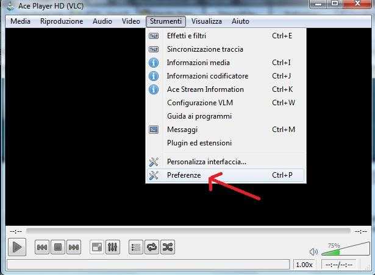375x275 pixels.
Task: Click the Preferenze tools icon
Action: 154,175
